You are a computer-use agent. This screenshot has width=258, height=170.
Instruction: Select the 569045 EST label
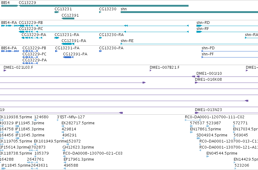(x=241, y=135)
